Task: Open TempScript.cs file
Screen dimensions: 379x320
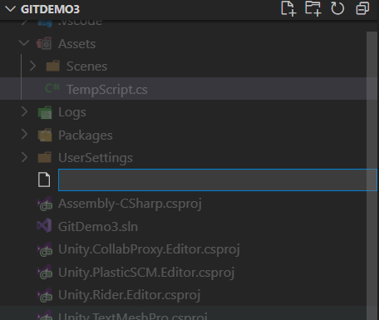Action: (x=183, y=89)
